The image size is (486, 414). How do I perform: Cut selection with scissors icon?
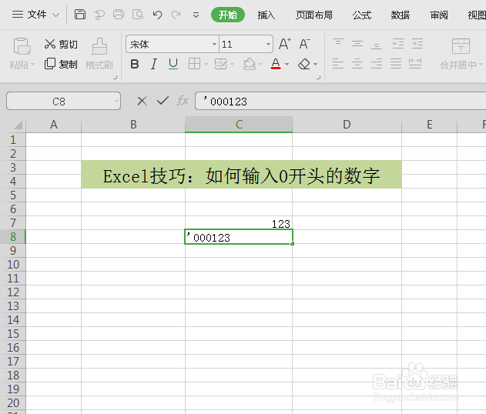pos(49,44)
